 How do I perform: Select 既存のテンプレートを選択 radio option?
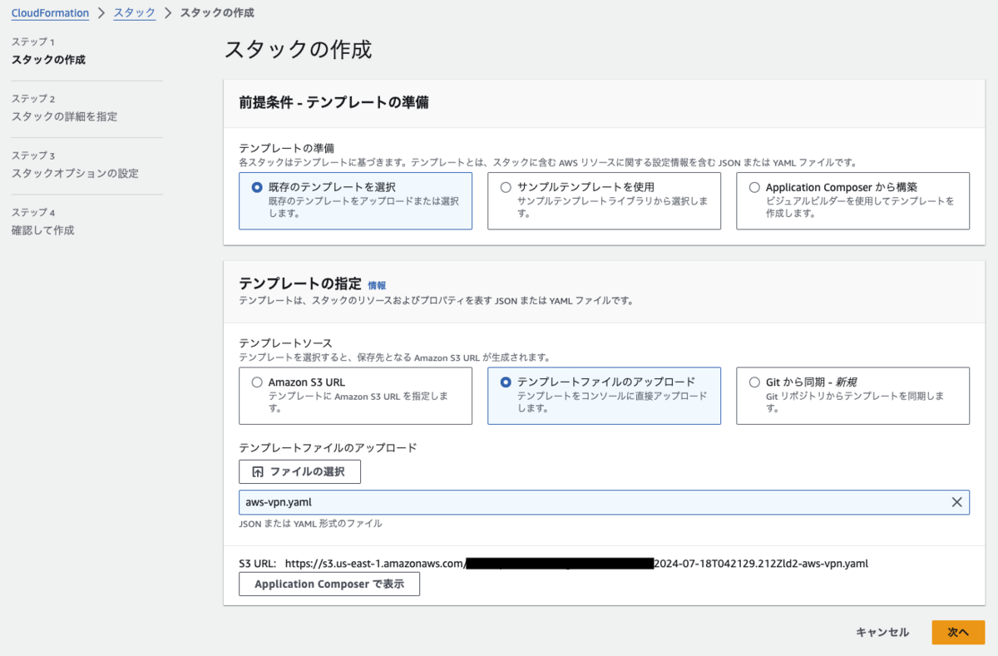click(x=257, y=187)
